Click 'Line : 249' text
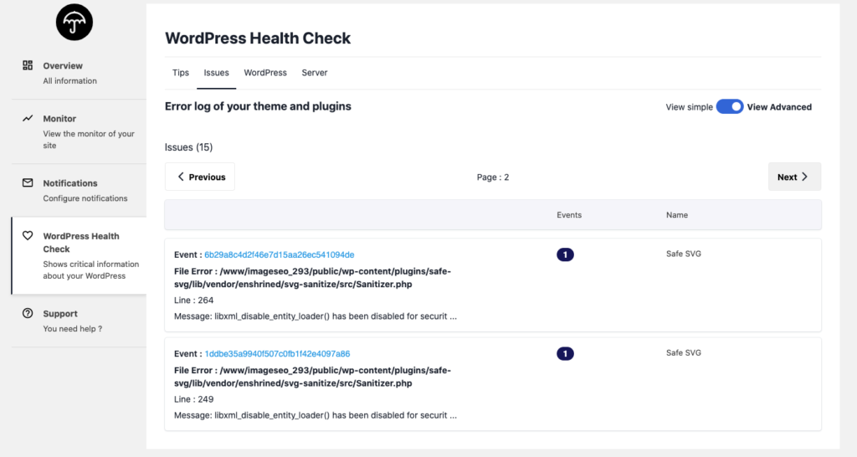857x457 pixels. click(193, 399)
